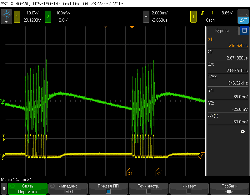Change Импеданс 1M Ω softkey
This screenshot has height=195, width=250.
tap(68, 189)
